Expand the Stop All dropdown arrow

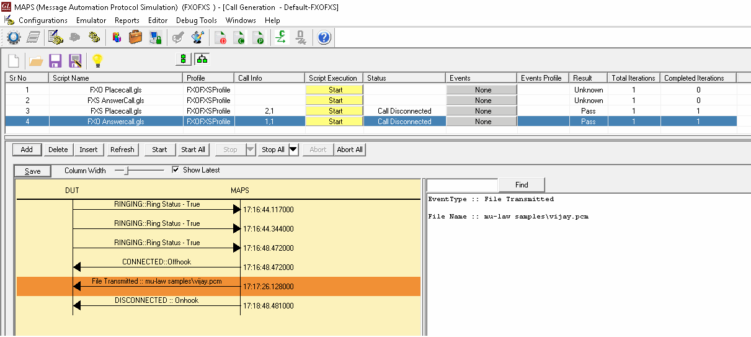tap(293, 150)
